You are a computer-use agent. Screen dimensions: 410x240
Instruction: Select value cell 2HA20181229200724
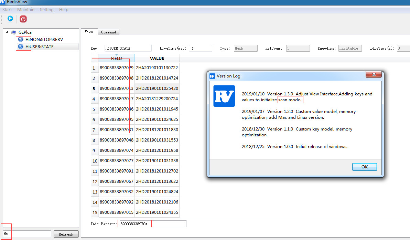pos(157,99)
